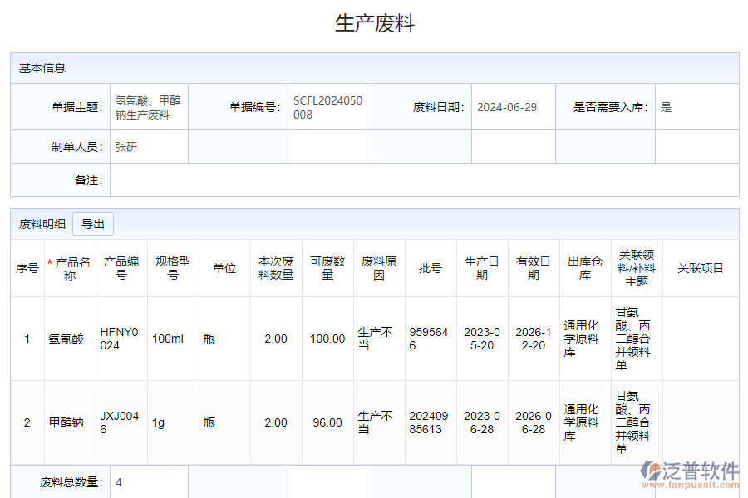Click the 基本信息 panel header
The height and width of the screenshot is (498, 748).
40,68
